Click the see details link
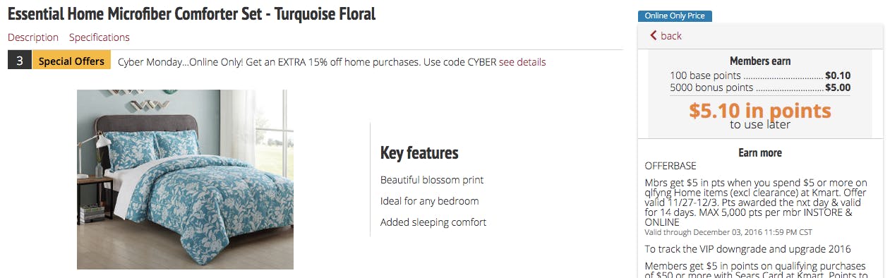890x278 pixels. [x=522, y=62]
